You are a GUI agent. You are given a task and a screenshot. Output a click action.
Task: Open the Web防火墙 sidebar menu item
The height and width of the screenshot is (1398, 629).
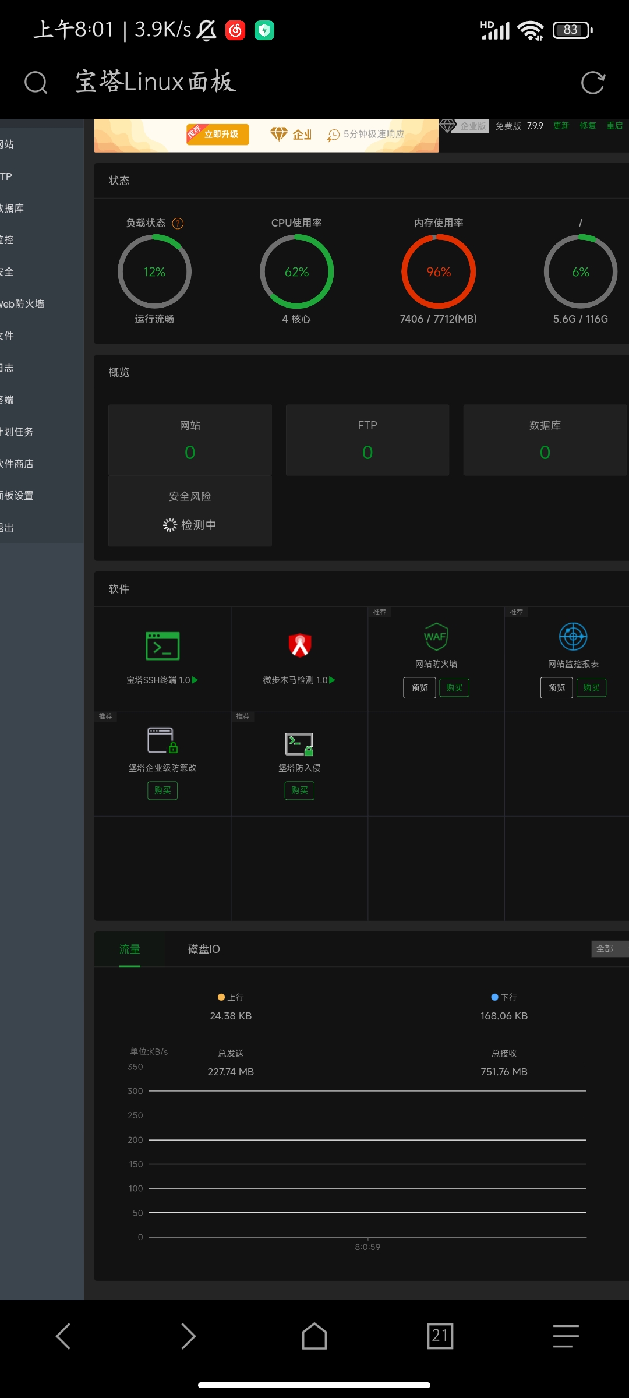(x=42, y=303)
